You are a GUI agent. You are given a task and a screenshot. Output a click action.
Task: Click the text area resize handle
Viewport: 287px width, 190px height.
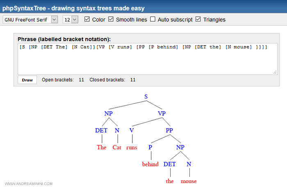pos(274,72)
